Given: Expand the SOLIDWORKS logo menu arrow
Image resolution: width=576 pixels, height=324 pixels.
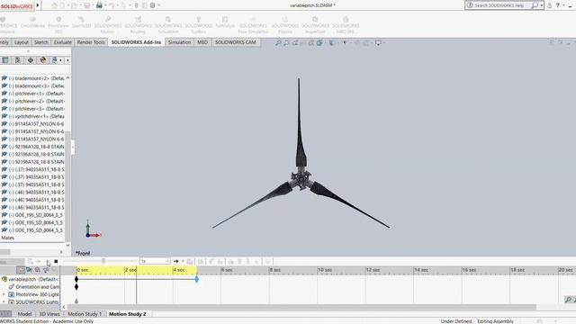Looking at the screenshot, I should tap(38, 5).
